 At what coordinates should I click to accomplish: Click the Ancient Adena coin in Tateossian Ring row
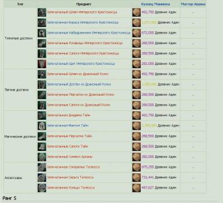(136, 188)
